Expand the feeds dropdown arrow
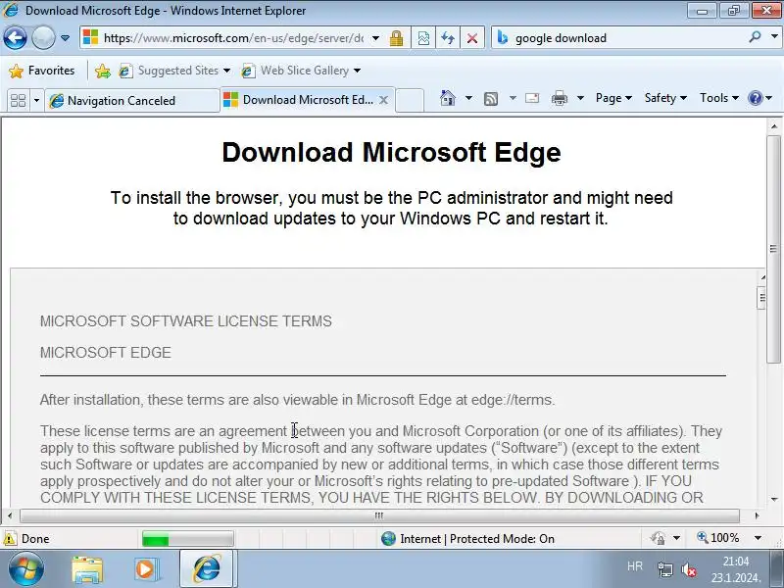The width and height of the screenshot is (784, 588). pos(513,98)
